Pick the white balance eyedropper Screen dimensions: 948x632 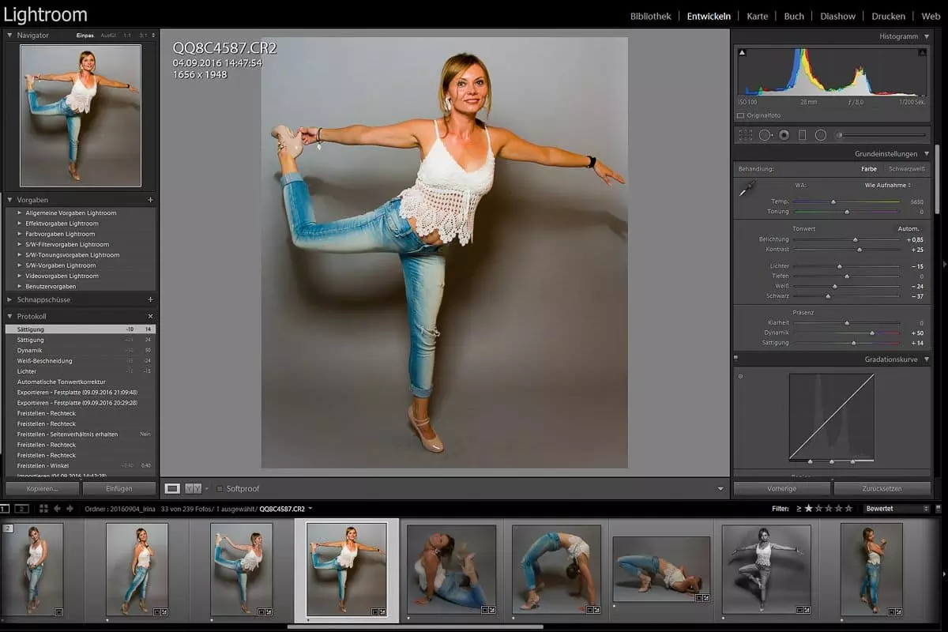pos(745,189)
